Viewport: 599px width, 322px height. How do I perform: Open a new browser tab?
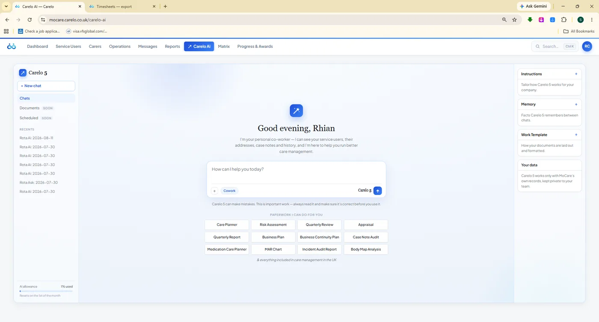pos(165,6)
